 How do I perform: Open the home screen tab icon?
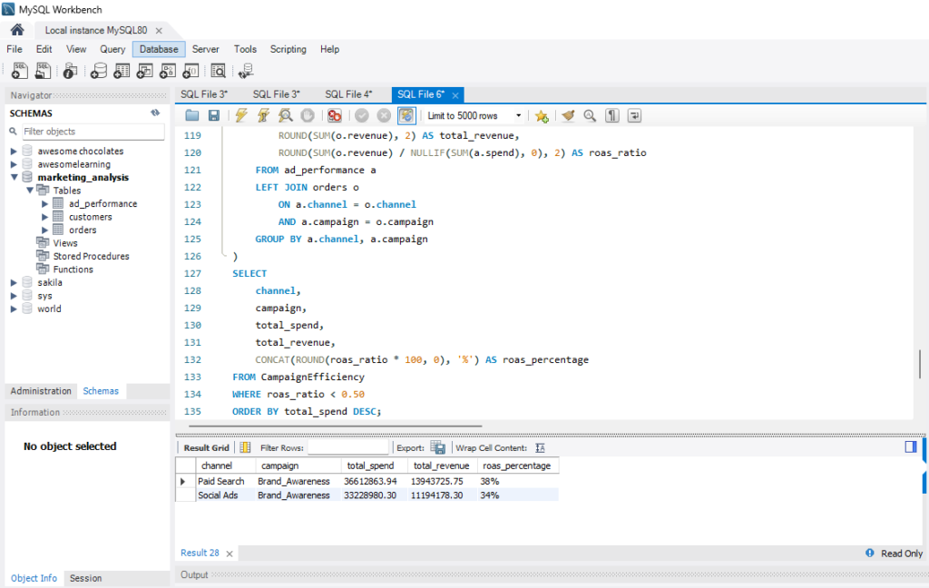17,30
